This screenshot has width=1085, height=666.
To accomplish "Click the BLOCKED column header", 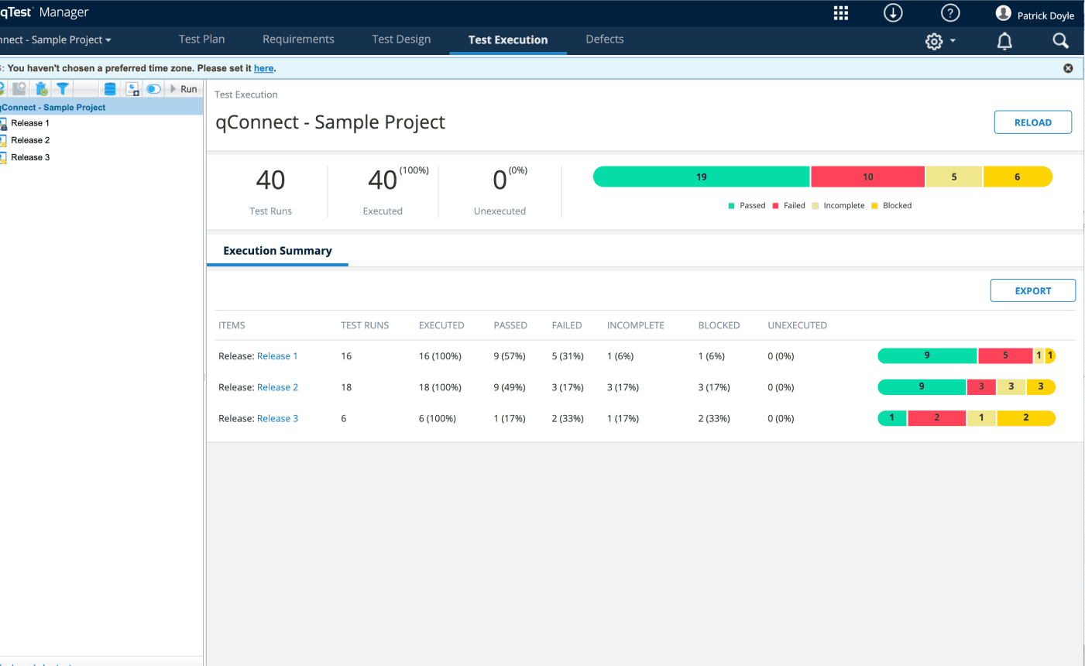I will click(719, 325).
